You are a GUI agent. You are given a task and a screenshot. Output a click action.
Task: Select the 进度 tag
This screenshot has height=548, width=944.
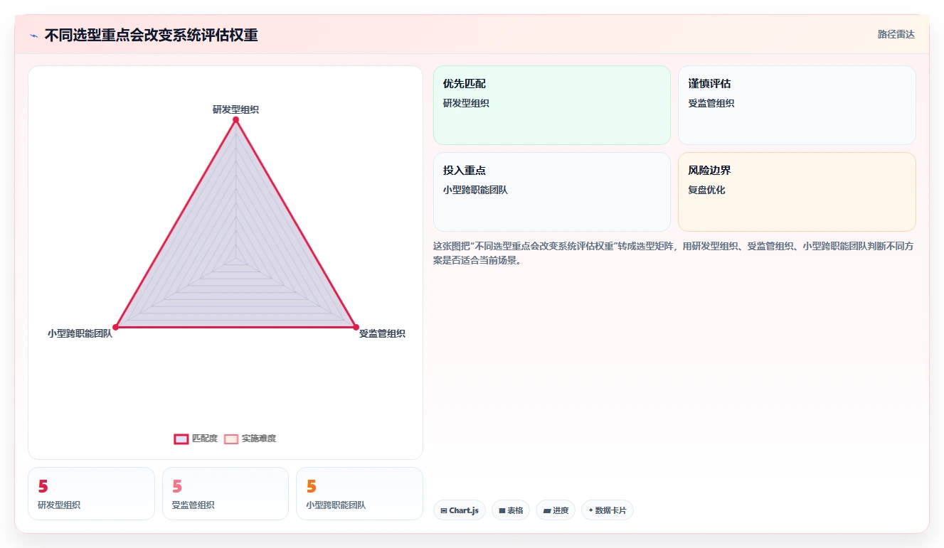[x=556, y=510]
